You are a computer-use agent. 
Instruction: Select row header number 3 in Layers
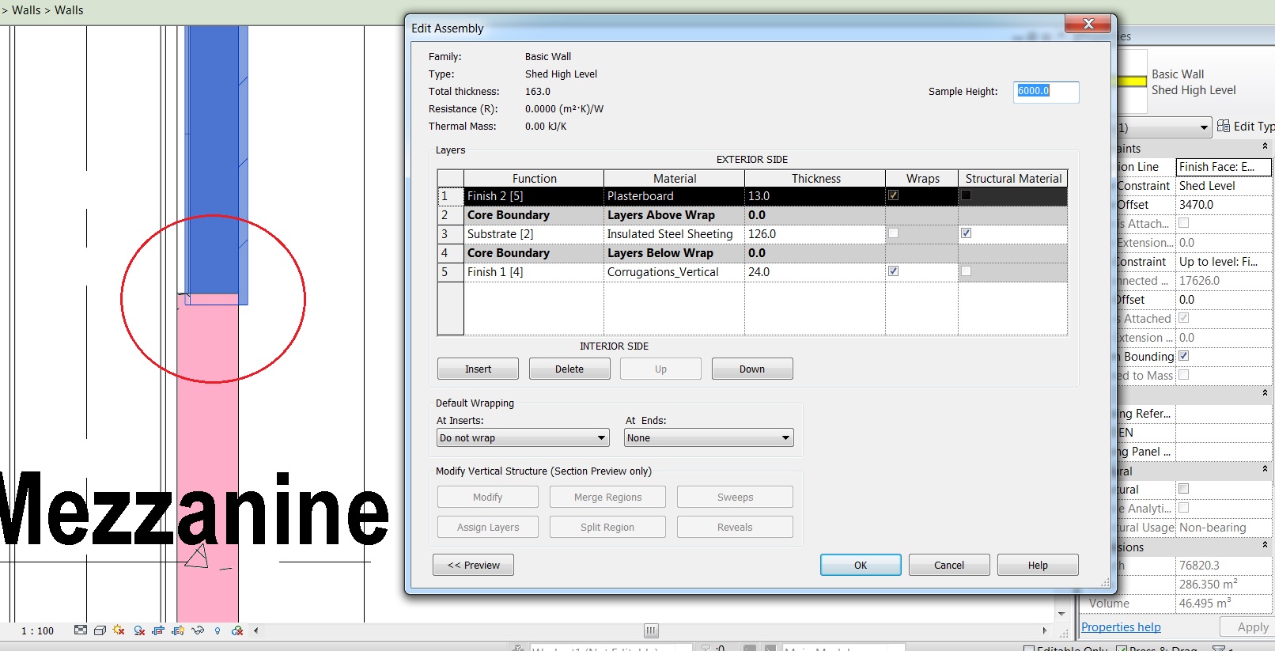[x=451, y=234]
